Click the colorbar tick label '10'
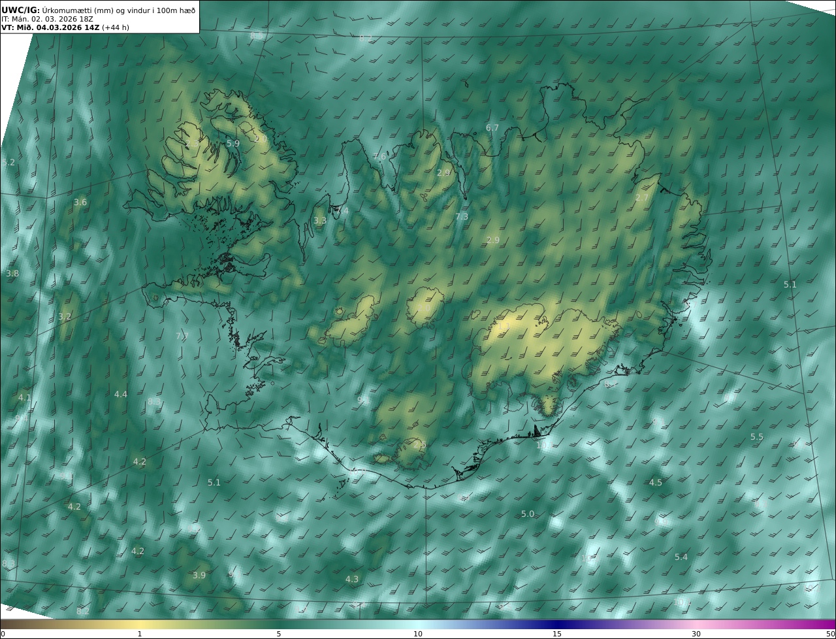836x639 pixels. [418, 634]
